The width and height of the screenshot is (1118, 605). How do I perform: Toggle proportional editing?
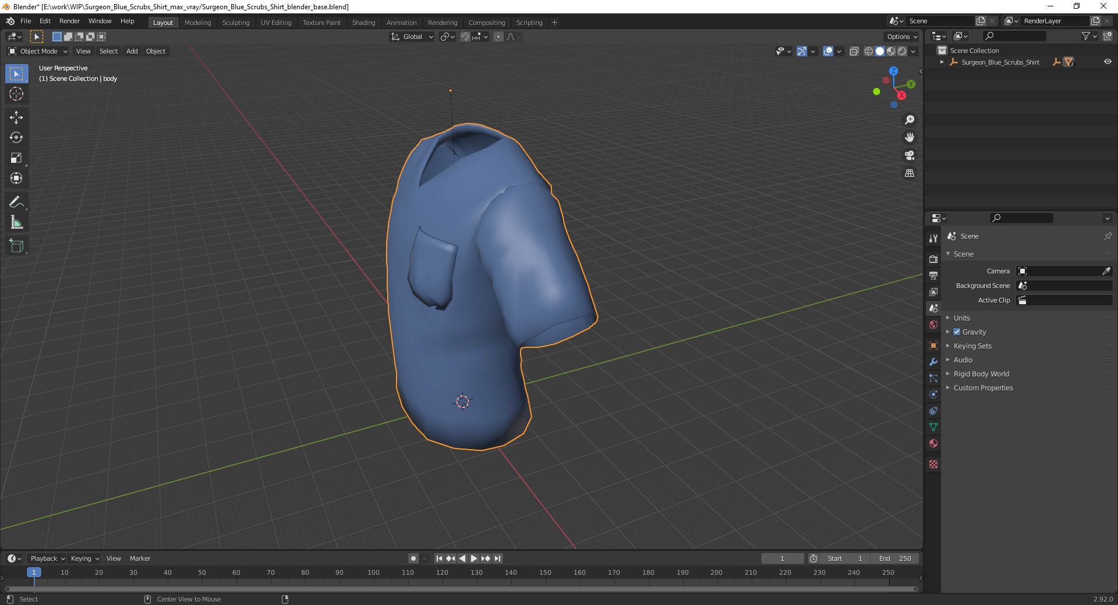coord(498,37)
